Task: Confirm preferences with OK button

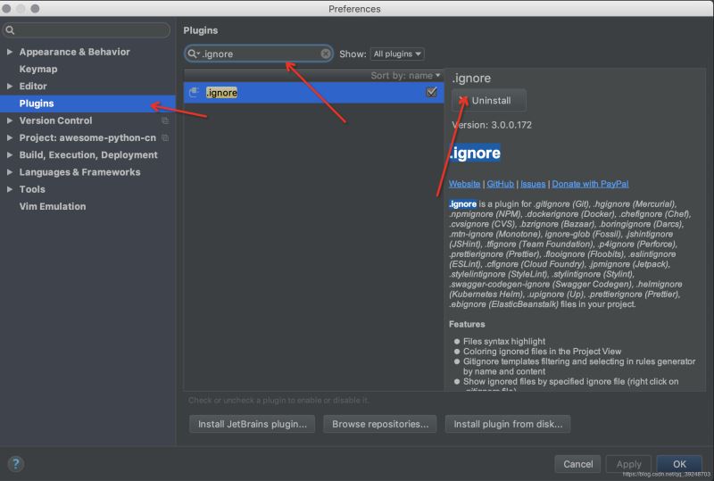Action: (679, 464)
